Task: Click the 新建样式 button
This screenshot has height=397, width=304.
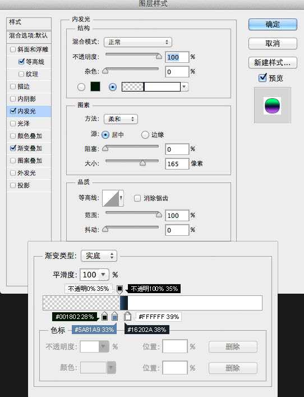Action: point(273,62)
